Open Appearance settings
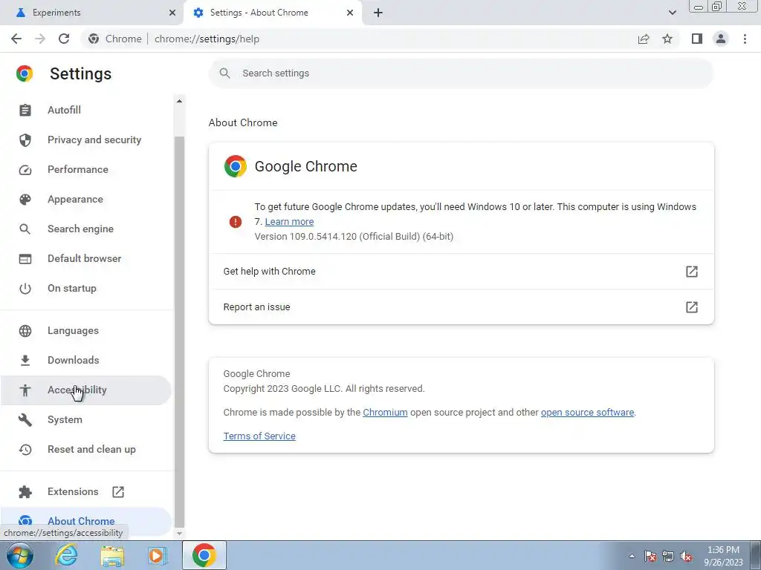Viewport: 761px width, 570px height. click(86, 199)
